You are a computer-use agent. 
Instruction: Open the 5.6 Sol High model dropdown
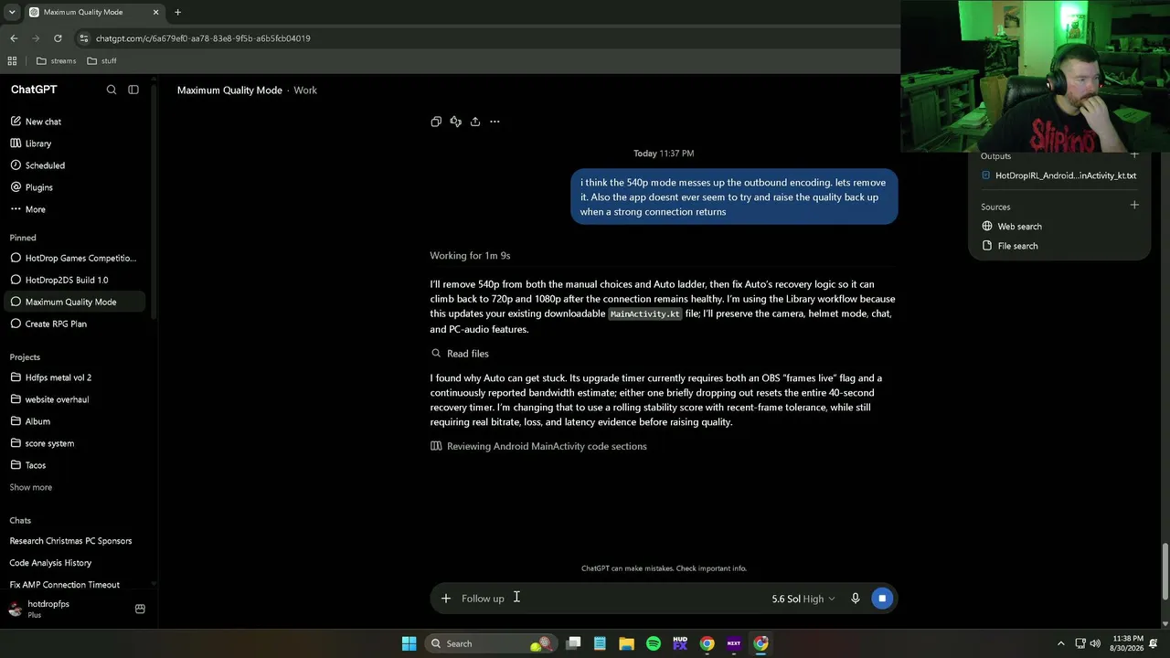(803, 599)
